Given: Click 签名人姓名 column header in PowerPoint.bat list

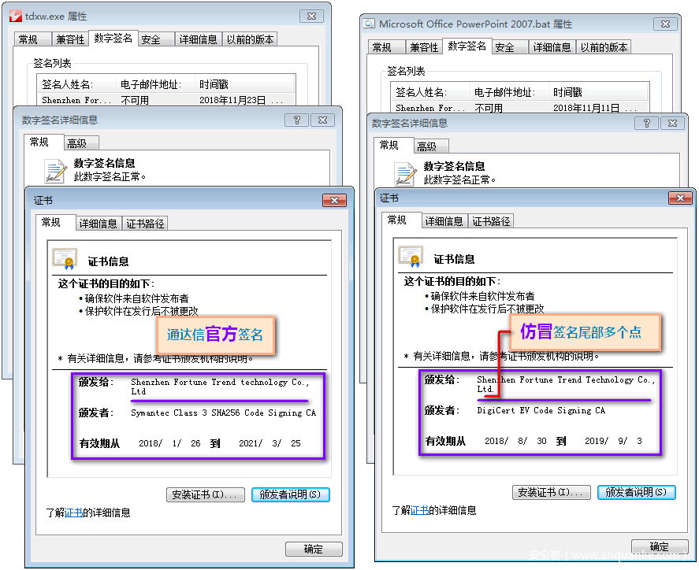Looking at the screenshot, I should (x=430, y=92).
